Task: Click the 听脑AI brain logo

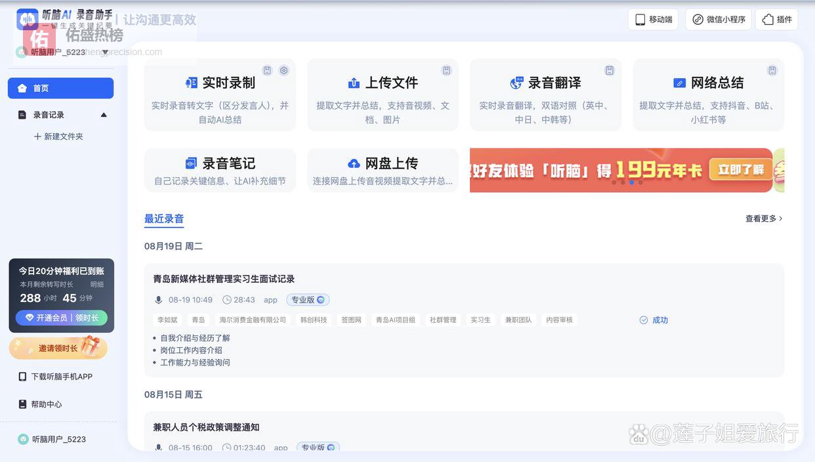Action: pos(27,19)
